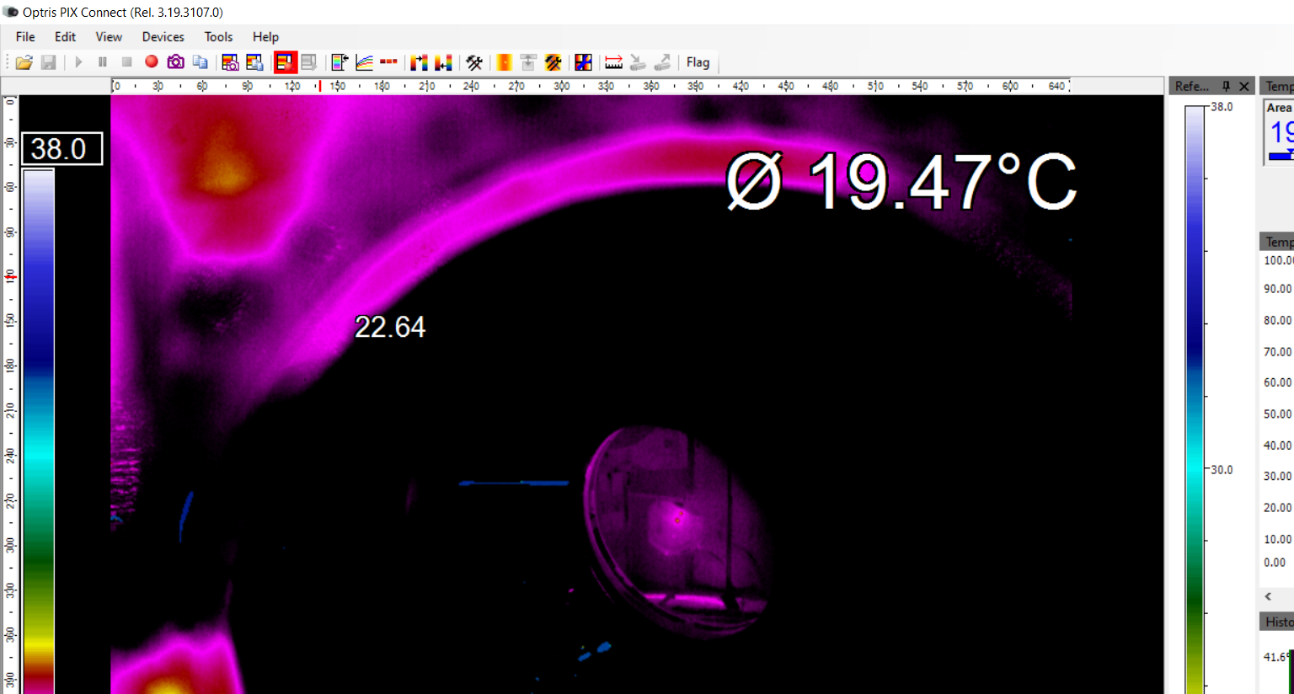Image resolution: width=1294 pixels, height=694 pixels.
Task: Start recording with the red circle button
Action: (152, 61)
